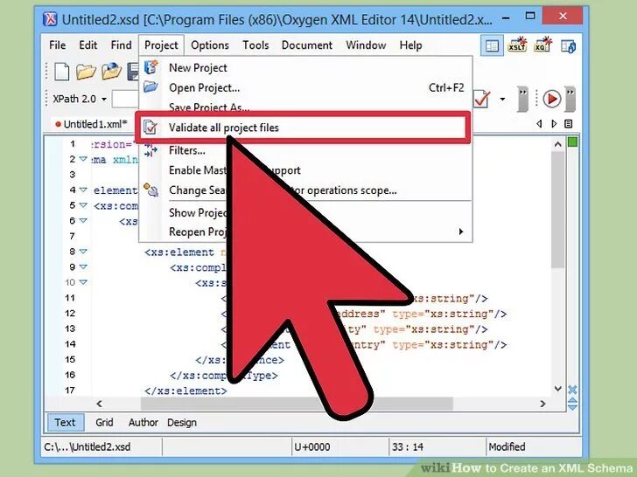Viewport: 637px width, 477px height.
Task: Open the Find menu
Action: 121,45
